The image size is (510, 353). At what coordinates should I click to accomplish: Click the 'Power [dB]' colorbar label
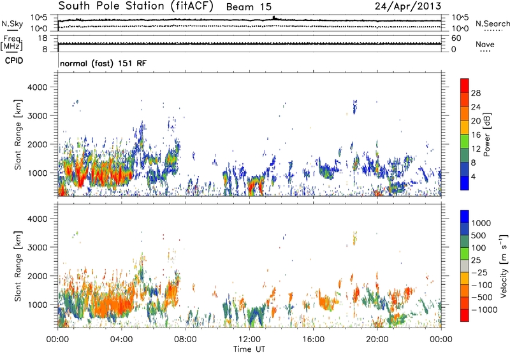486,134
